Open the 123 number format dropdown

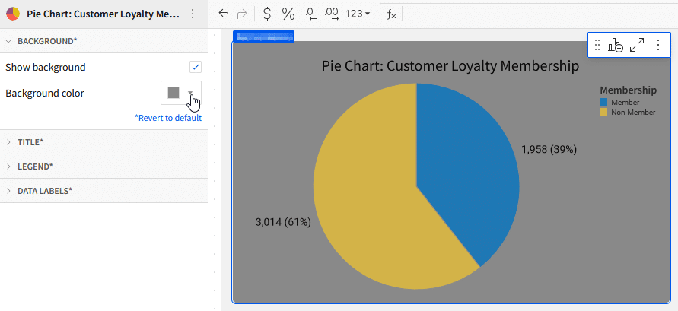[358, 14]
